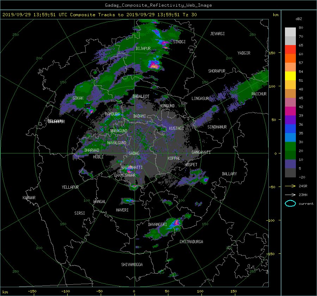Click the intense storm cell beside DAVANGERI
This screenshot has height=296, width=317.
(177, 222)
